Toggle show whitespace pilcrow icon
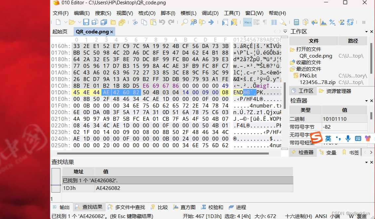Image resolution: width=375 pixels, height=219 pixels. (x=265, y=22)
